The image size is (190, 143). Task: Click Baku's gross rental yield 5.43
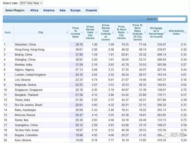point(94,110)
